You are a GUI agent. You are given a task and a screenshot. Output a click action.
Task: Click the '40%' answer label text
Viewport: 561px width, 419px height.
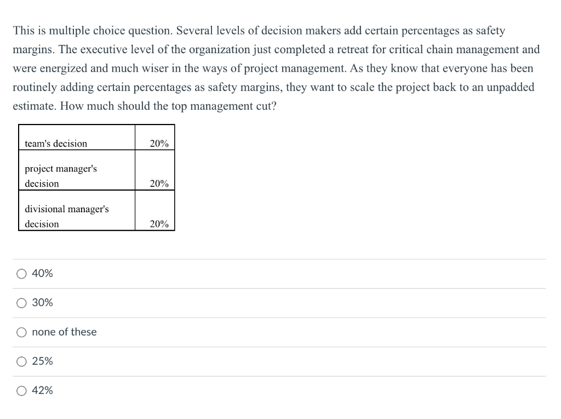click(x=43, y=274)
